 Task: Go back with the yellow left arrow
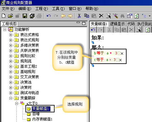(63, 16)
